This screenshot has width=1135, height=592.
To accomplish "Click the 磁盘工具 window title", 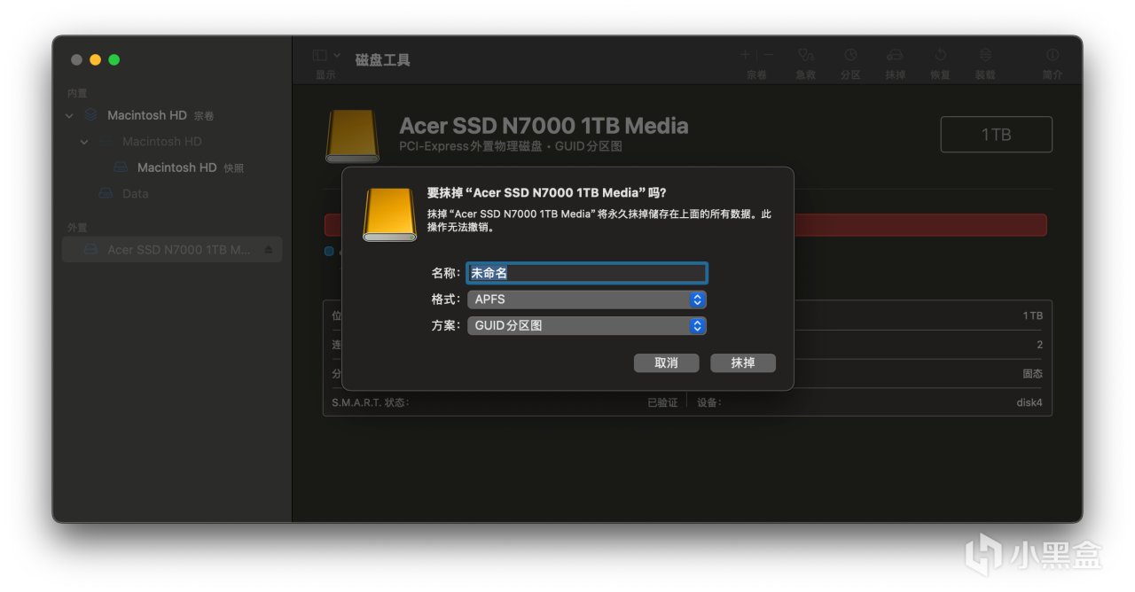I will click(382, 60).
